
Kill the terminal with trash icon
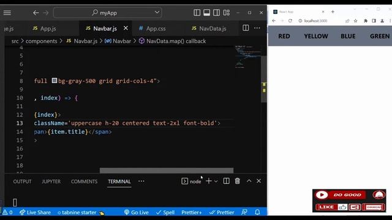point(237,181)
